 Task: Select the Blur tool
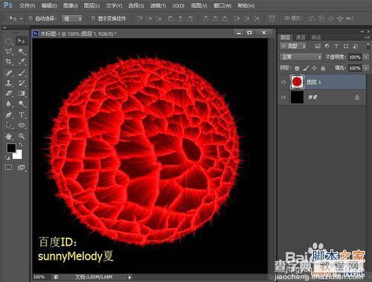coord(9,103)
